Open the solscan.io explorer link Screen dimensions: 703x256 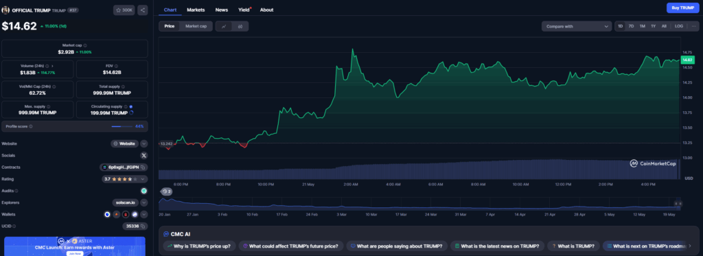126,202
